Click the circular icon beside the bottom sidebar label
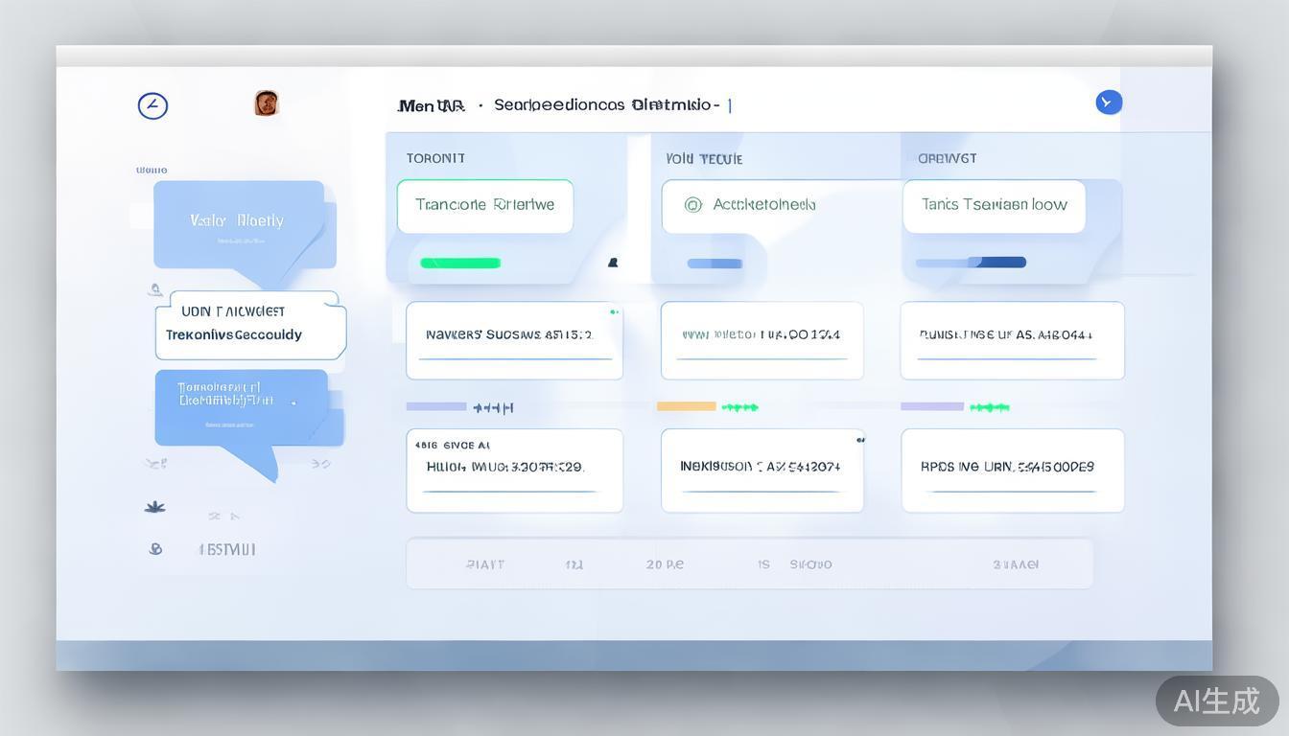The height and width of the screenshot is (736, 1289). [155, 549]
